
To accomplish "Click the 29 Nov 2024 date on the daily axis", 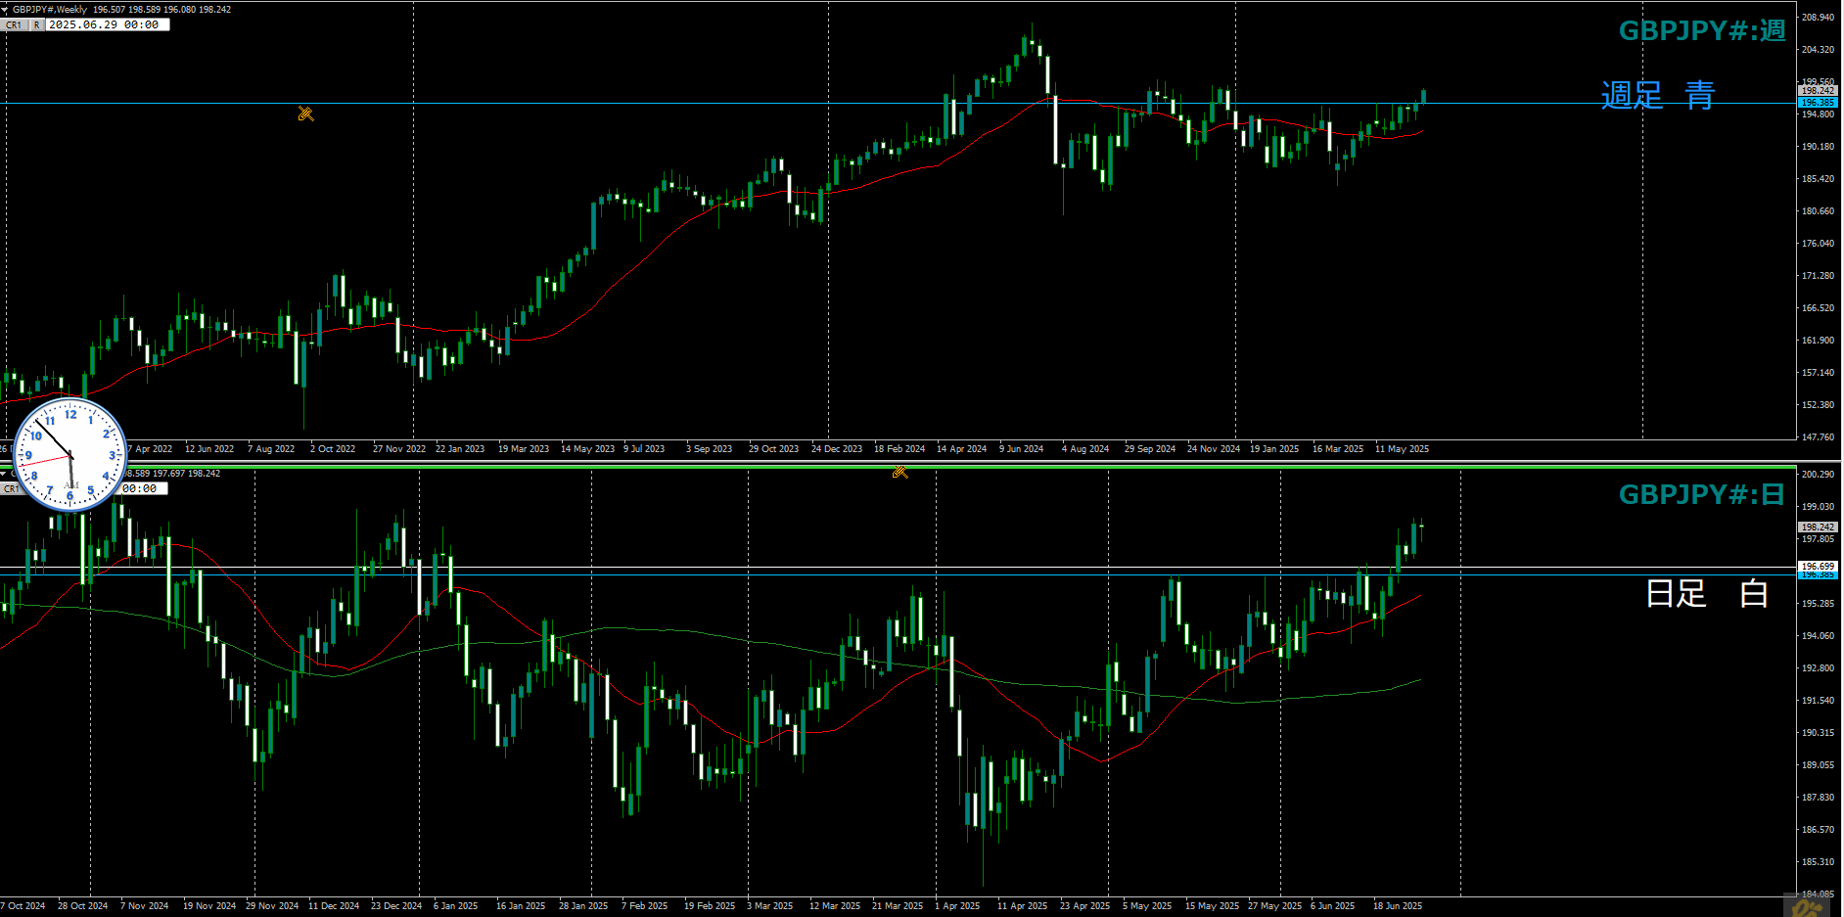I will [272, 906].
